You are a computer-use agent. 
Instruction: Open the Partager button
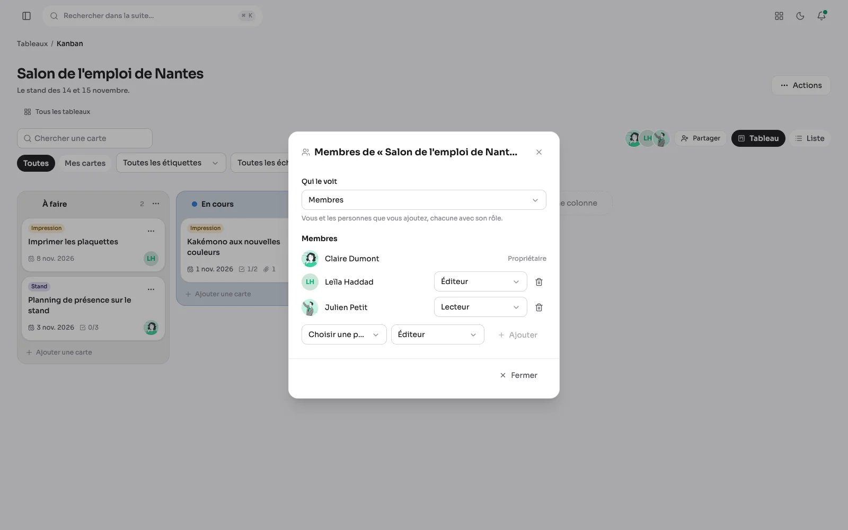(701, 138)
